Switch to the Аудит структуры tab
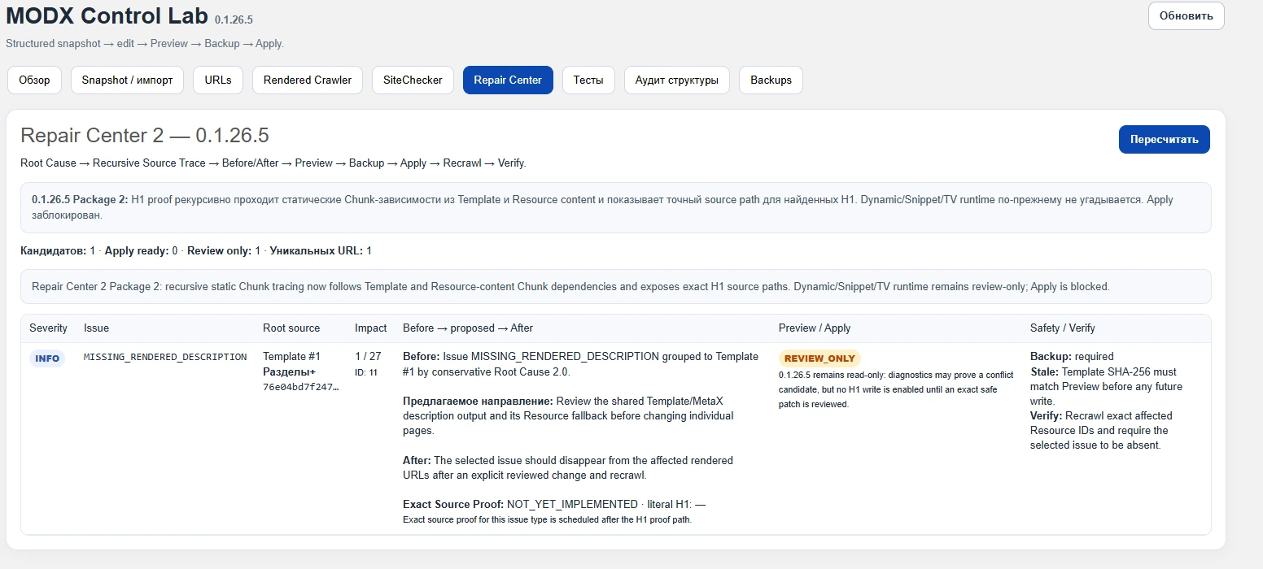The width and height of the screenshot is (1263, 569). point(677,80)
